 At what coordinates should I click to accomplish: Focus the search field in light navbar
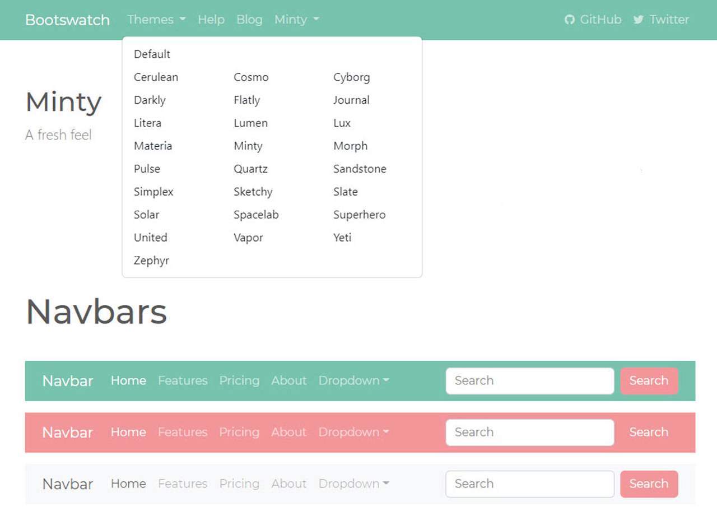click(529, 483)
